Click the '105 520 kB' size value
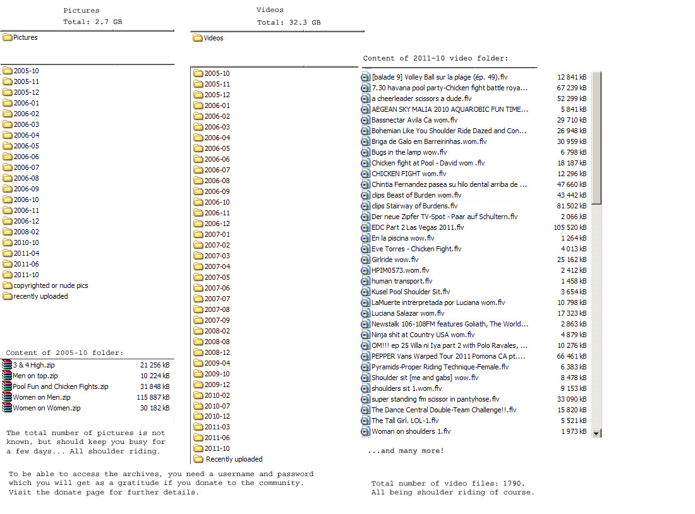The width and height of the screenshot is (695, 514). [x=570, y=227]
